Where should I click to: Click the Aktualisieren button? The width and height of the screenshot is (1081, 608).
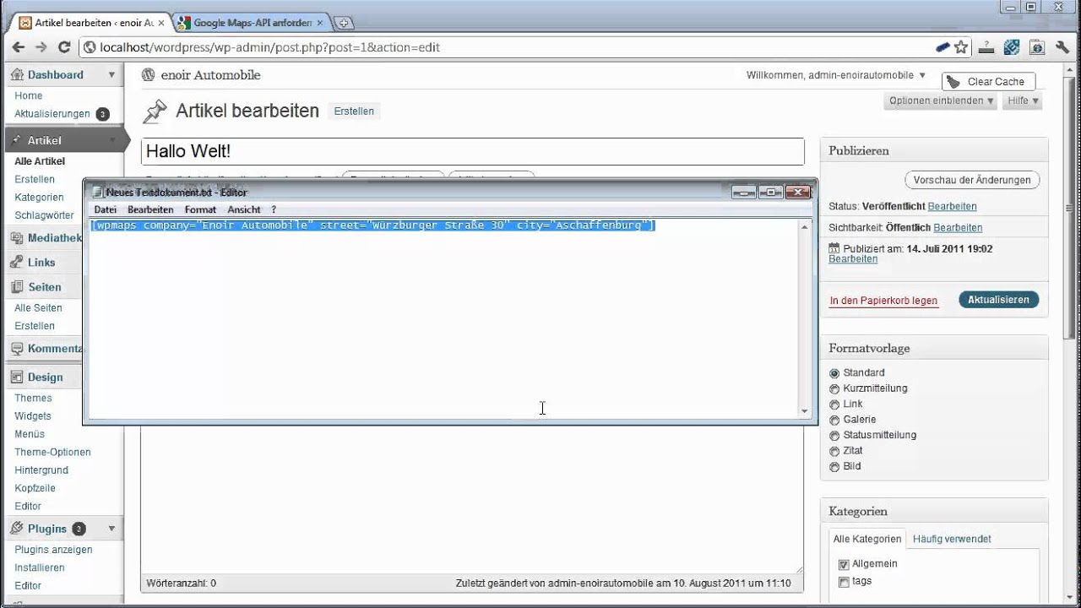[998, 300]
